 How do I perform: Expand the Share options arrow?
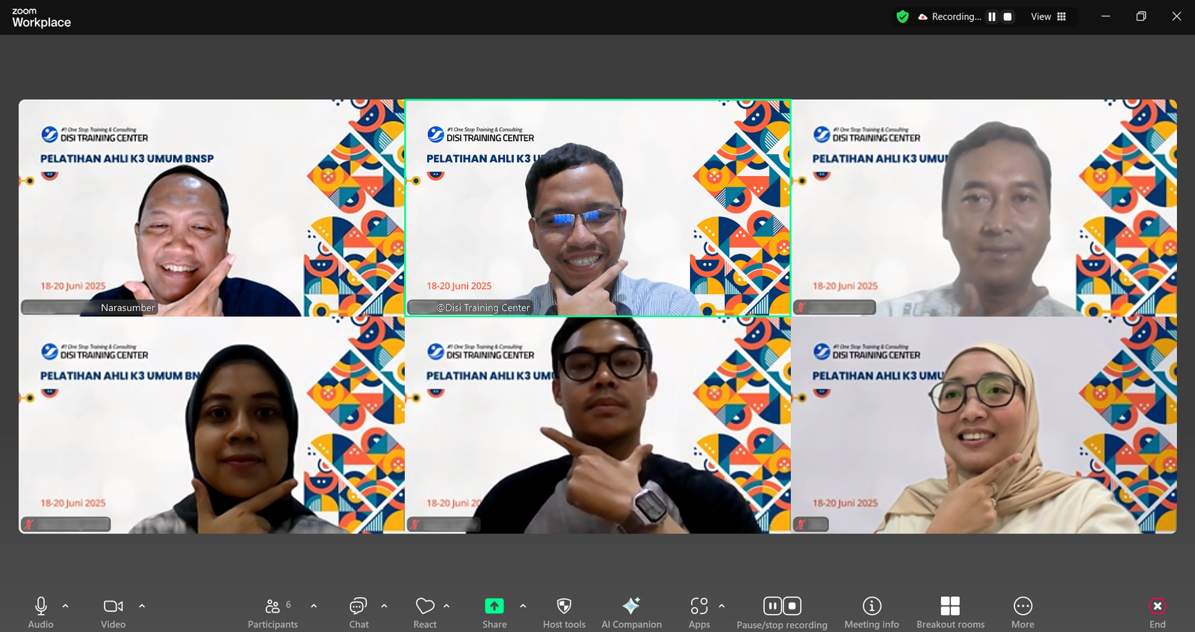click(523, 606)
